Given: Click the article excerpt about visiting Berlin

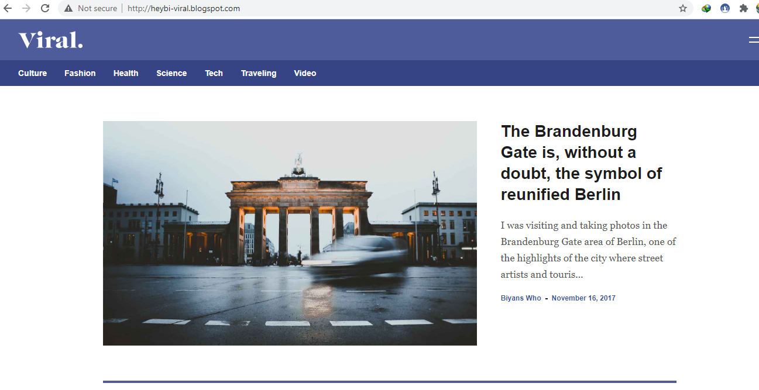Looking at the screenshot, I should tap(588, 250).
